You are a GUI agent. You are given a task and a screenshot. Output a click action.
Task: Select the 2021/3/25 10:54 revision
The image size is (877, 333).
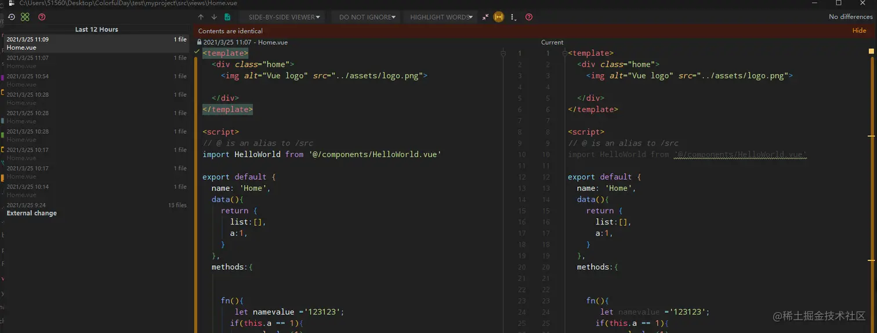point(96,80)
